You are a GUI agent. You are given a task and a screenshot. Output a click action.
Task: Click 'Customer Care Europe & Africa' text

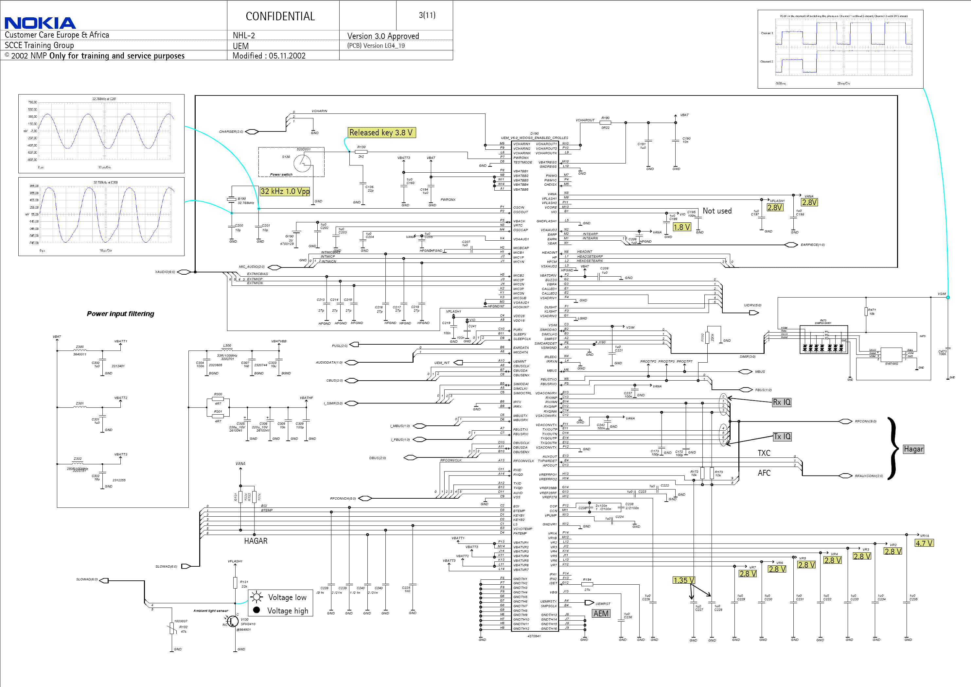[57, 35]
